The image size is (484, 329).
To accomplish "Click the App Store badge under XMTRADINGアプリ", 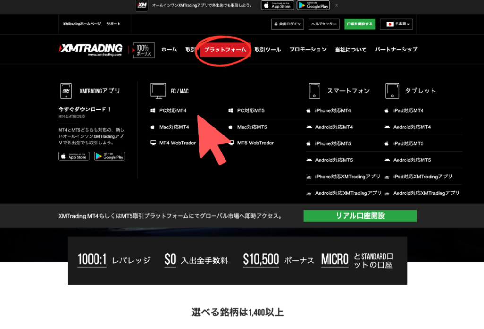I will click(x=74, y=156).
